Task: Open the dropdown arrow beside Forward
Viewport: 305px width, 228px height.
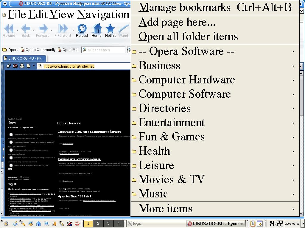Action: pos(52,30)
